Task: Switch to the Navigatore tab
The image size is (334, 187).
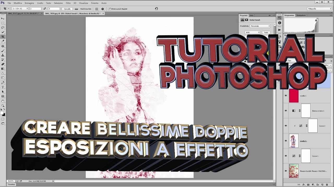Action: (301, 15)
